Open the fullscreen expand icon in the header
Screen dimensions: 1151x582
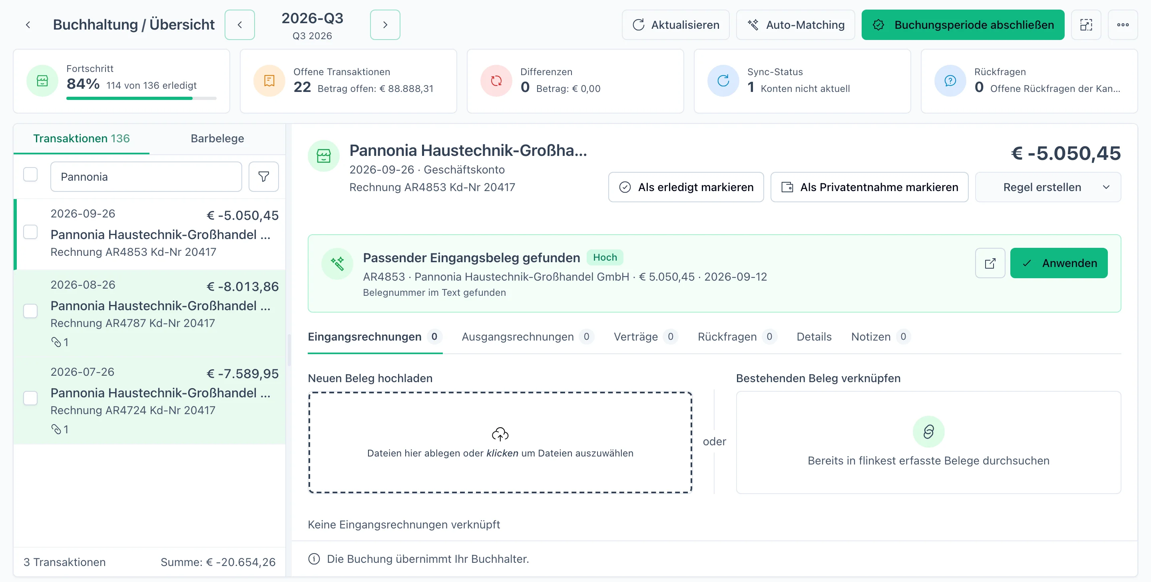1086,25
